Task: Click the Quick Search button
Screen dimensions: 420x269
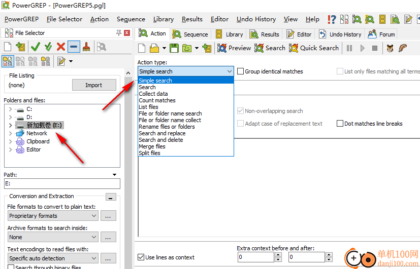Action: tap(314, 48)
